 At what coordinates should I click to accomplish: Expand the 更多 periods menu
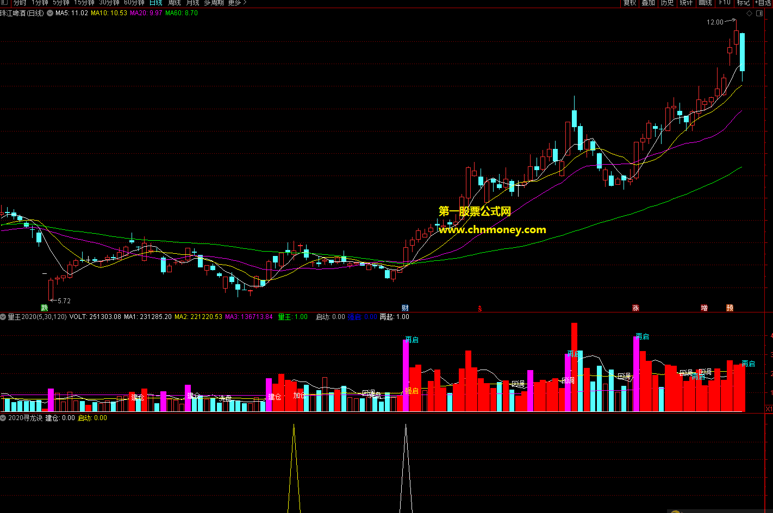point(236,3)
